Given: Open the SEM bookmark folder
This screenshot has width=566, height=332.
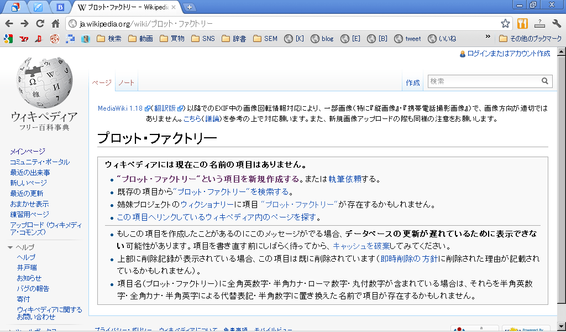Looking at the screenshot, I should click(265, 39).
